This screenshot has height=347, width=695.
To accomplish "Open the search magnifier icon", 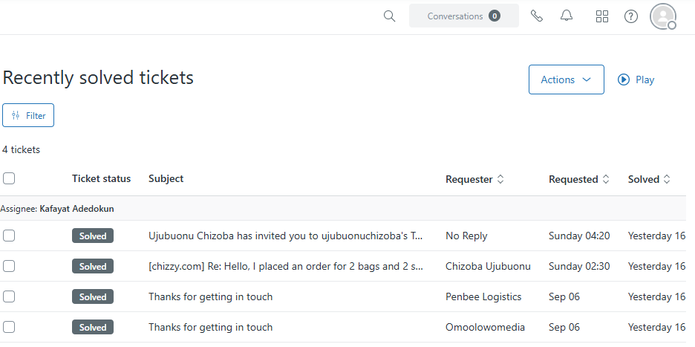I will point(389,16).
